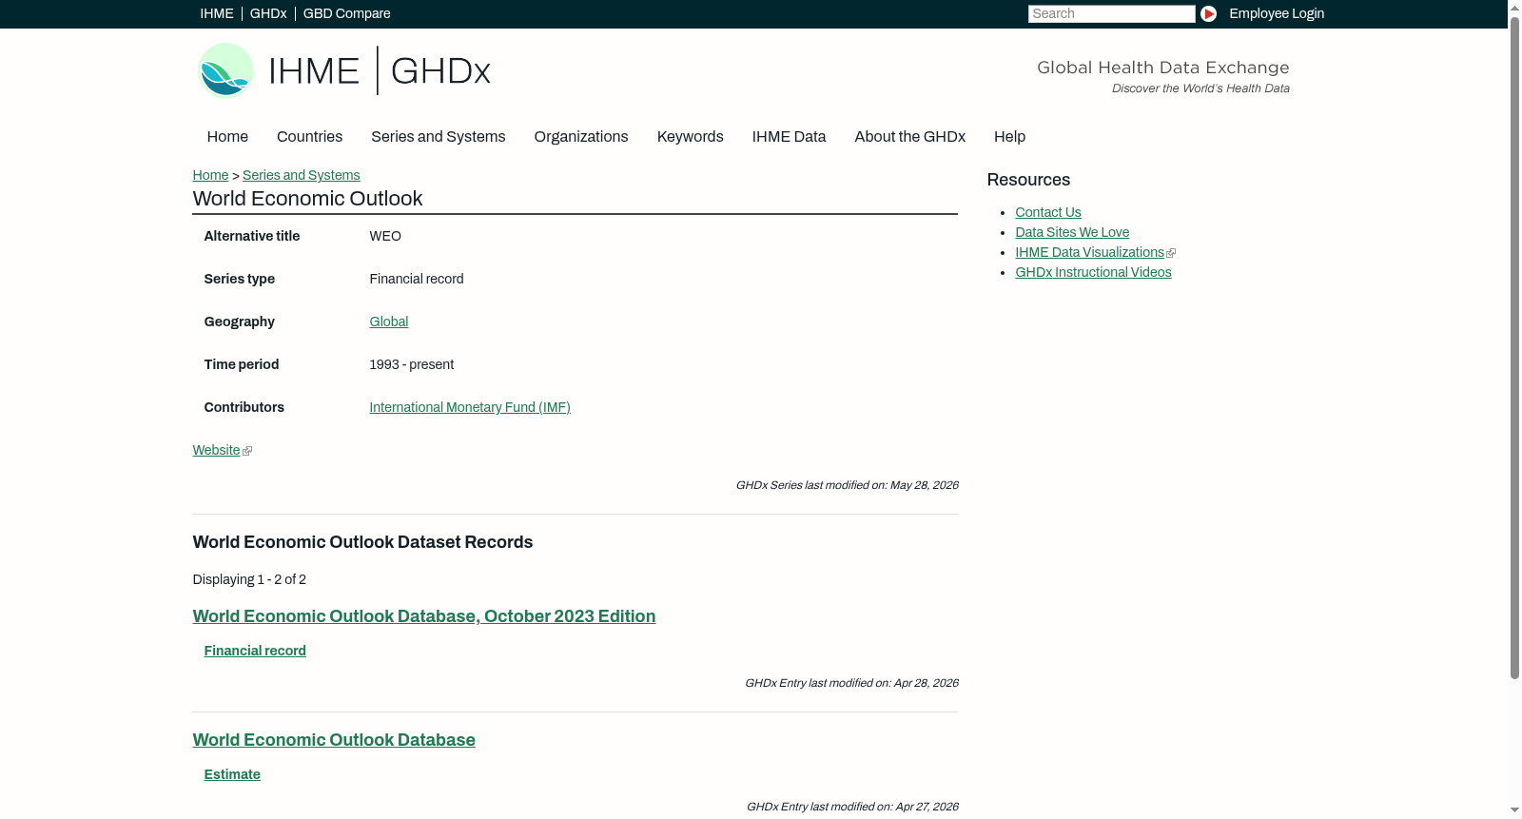
Task: Click the 'WEO' alternative title value
Action: tap(385, 236)
